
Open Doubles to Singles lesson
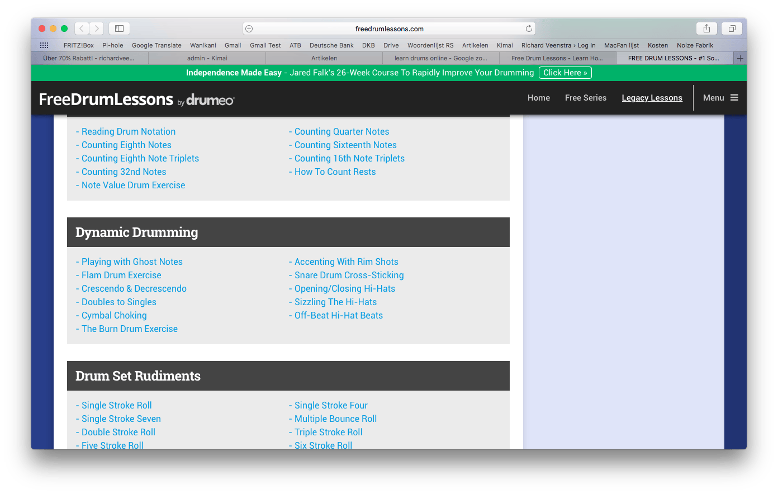coord(119,302)
